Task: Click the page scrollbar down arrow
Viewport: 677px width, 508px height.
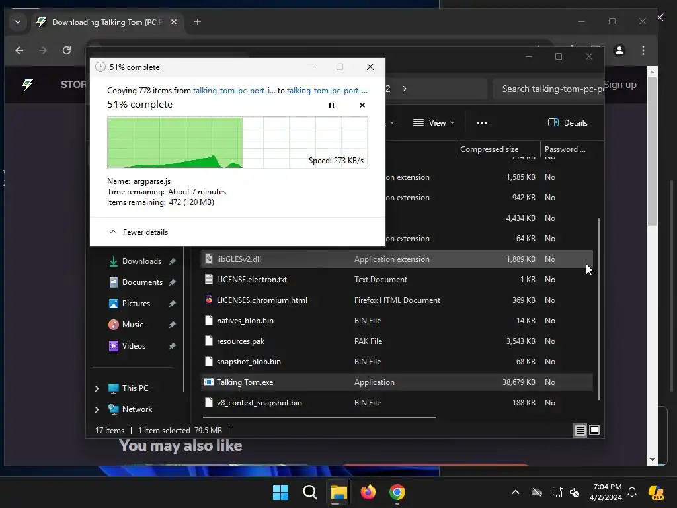Action: [x=652, y=460]
